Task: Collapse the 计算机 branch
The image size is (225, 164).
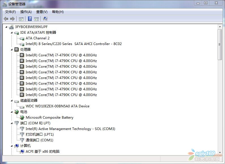Action: (x=12, y=146)
